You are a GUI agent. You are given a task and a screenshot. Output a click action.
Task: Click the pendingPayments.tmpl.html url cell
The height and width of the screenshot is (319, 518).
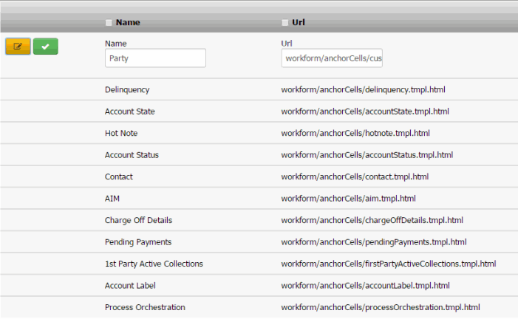click(373, 242)
